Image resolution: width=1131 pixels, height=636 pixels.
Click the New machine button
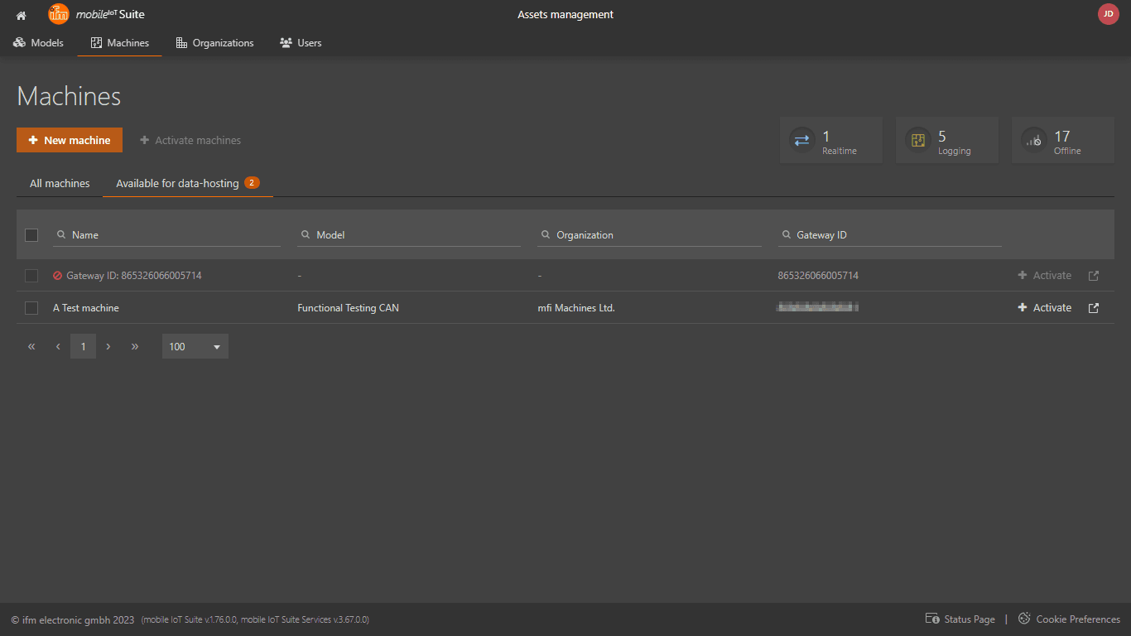(70, 141)
